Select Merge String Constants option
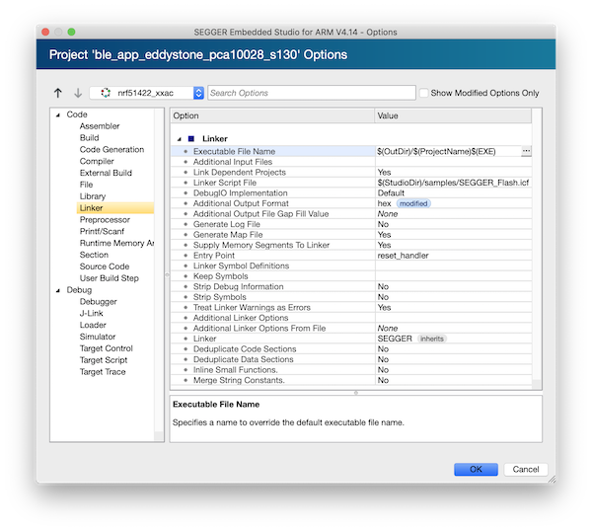 pyautogui.click(x=351, y=380)
